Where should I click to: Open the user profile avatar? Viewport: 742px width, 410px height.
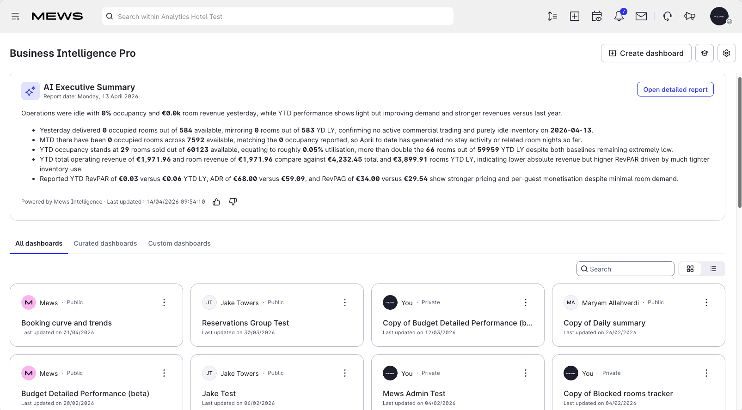(x=719, y=17)
